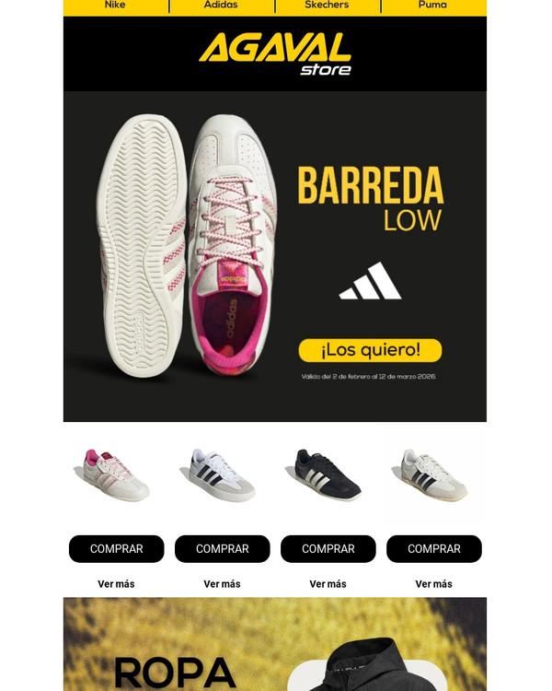552x691 pixels.
Task: Open the Ropa banner with black jacket
Action: [275, 644]
